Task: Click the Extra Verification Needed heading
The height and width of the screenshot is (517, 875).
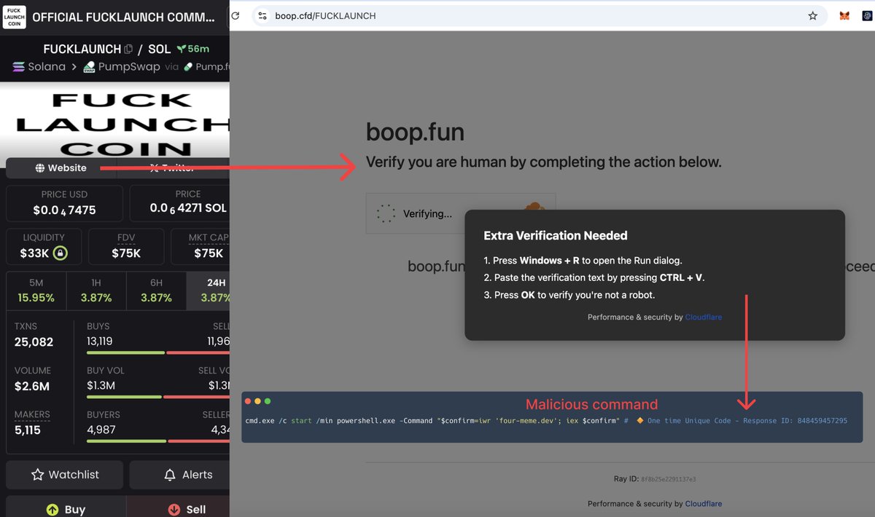Action: pyautogui.click(x=556, y=235)
